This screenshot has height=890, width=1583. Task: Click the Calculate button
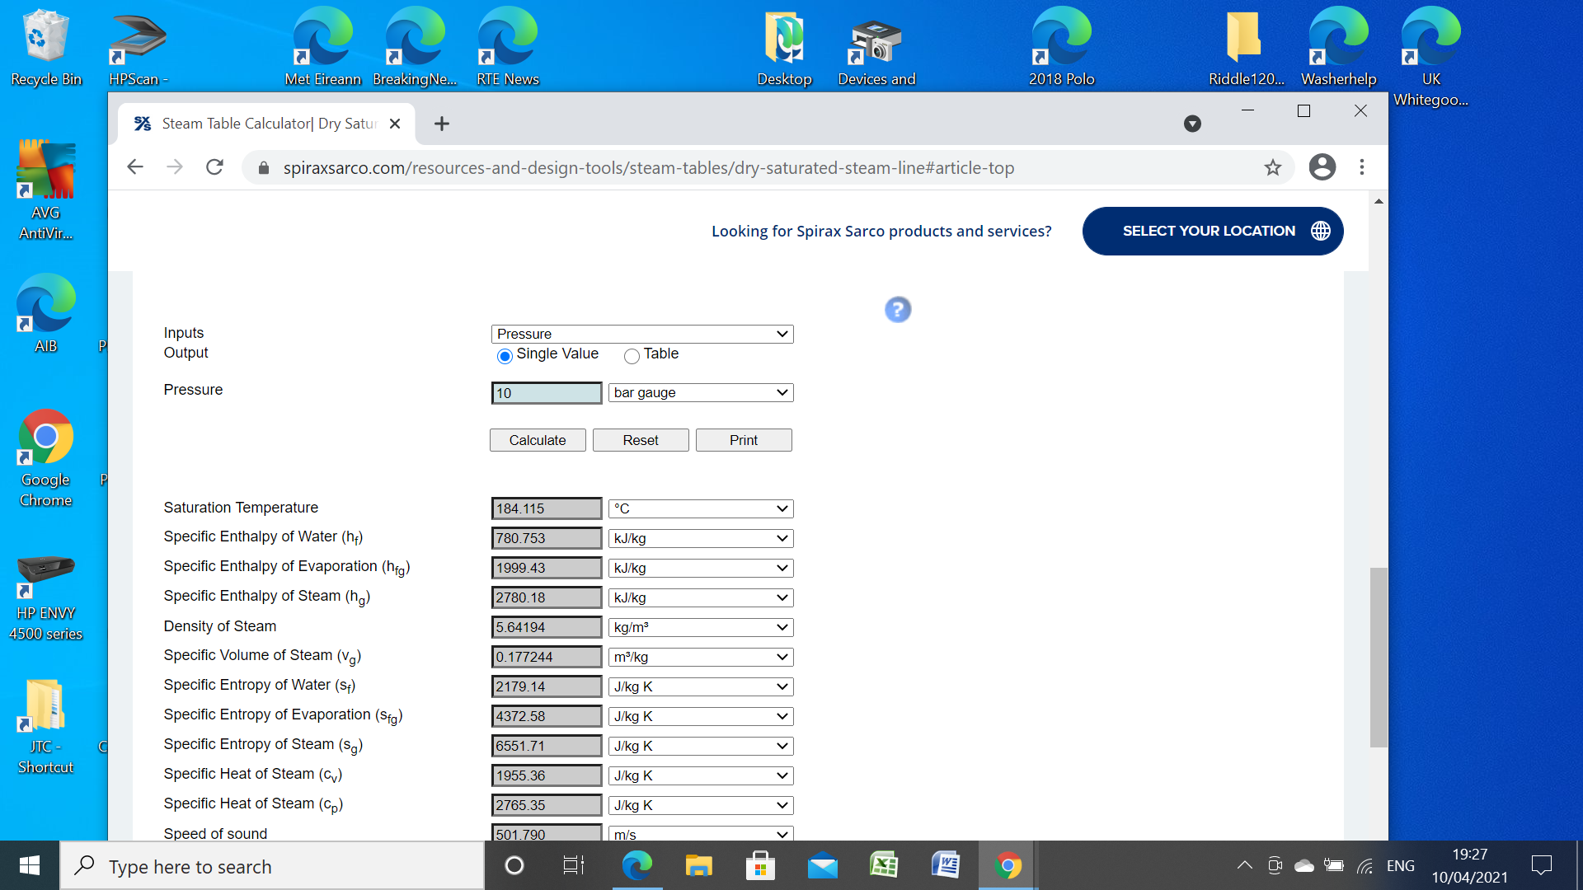point(538,440)
